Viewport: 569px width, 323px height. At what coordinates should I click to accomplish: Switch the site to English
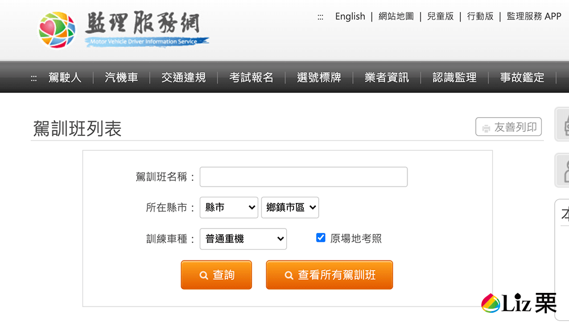point(350,16)
